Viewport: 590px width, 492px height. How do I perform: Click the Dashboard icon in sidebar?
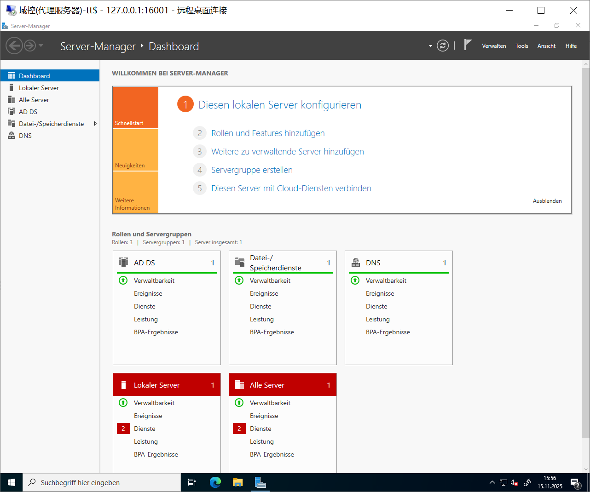[x=12, y=75]
